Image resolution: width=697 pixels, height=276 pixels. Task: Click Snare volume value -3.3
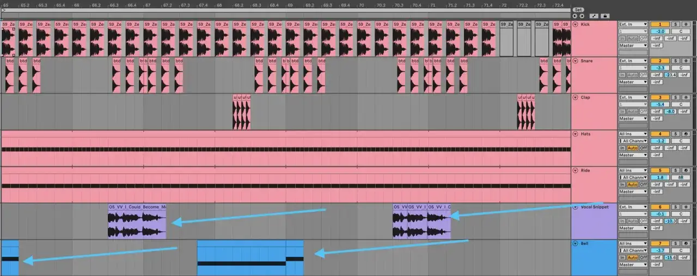pyautogui.click(x=660, y=68)
